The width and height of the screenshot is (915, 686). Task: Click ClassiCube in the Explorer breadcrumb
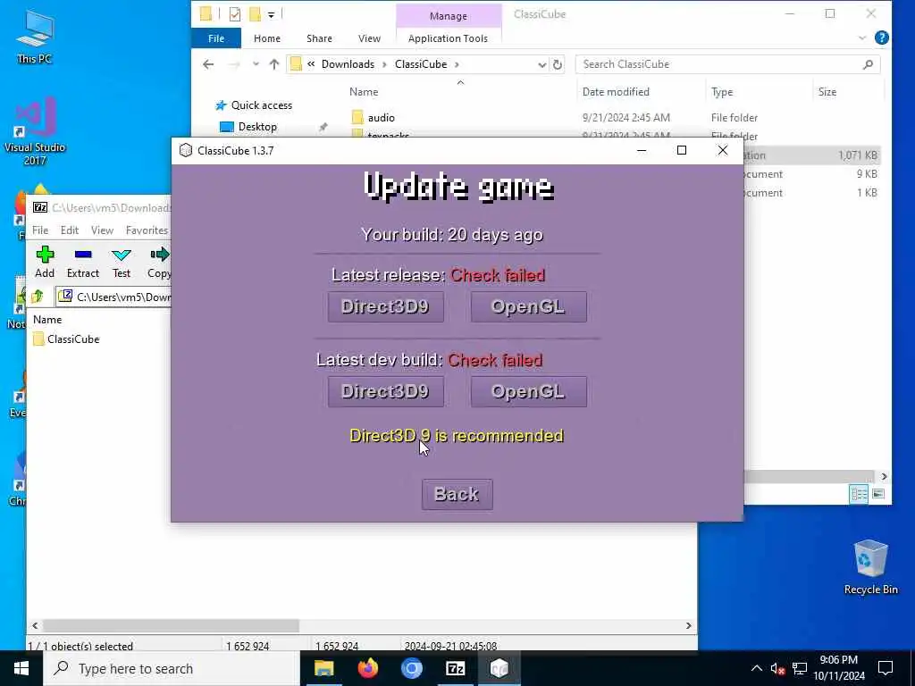click(421, 64)
